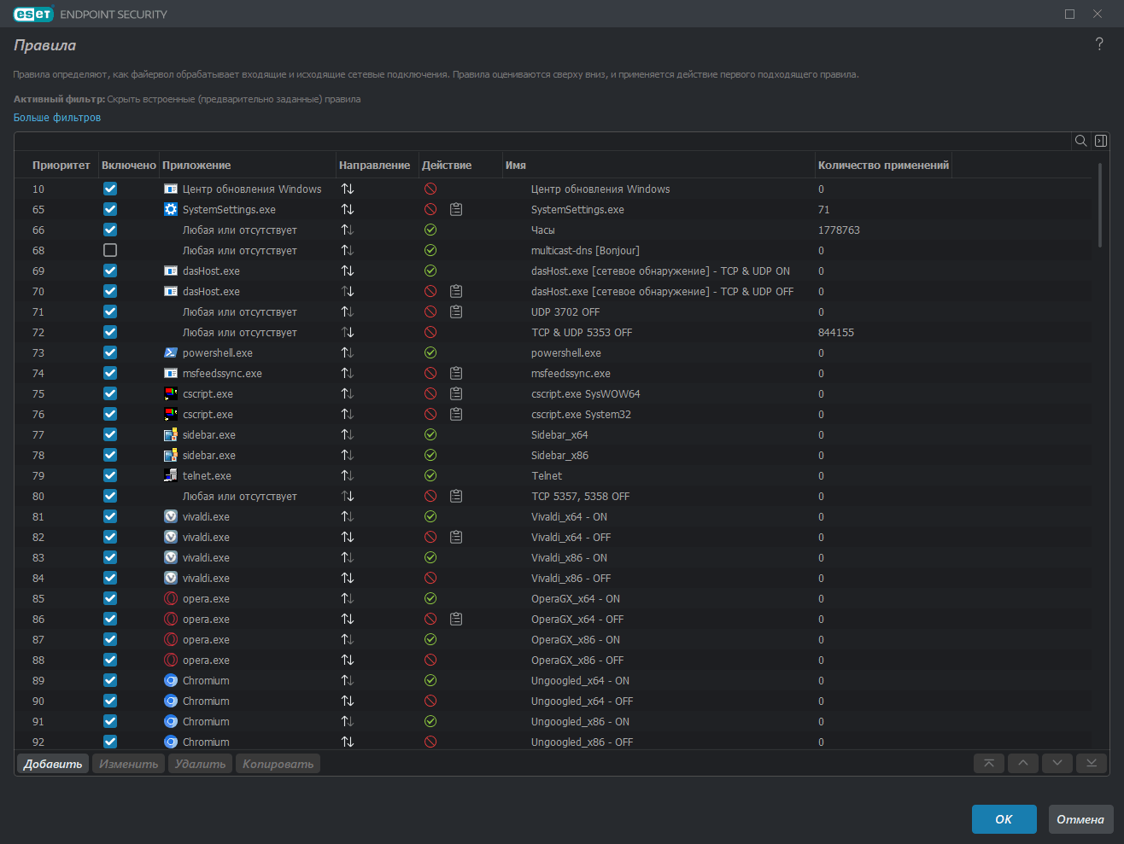
Task: Open the Больше фильтров link
Action: coord(57,117)
